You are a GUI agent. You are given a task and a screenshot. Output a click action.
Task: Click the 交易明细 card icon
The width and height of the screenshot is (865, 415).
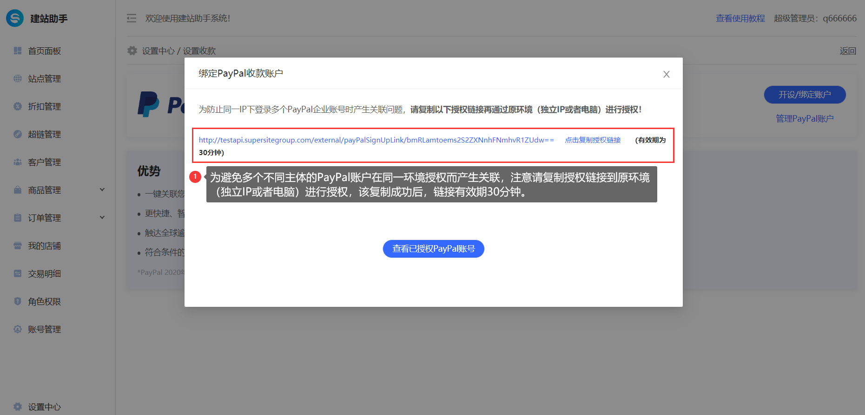[18, 273]
